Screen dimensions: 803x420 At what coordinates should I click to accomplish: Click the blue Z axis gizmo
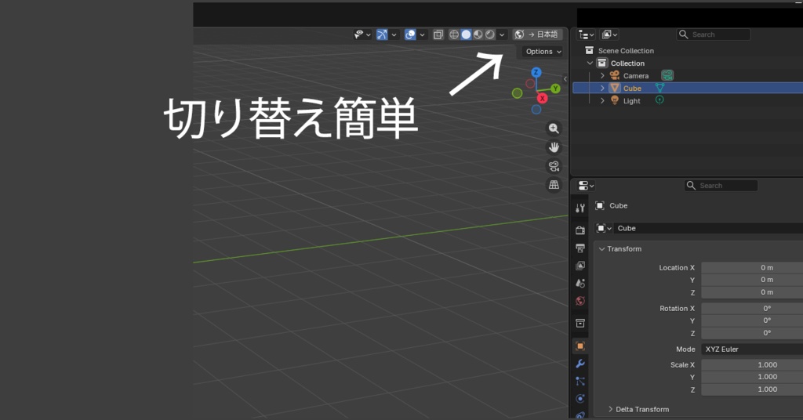(x=536, y=72)
